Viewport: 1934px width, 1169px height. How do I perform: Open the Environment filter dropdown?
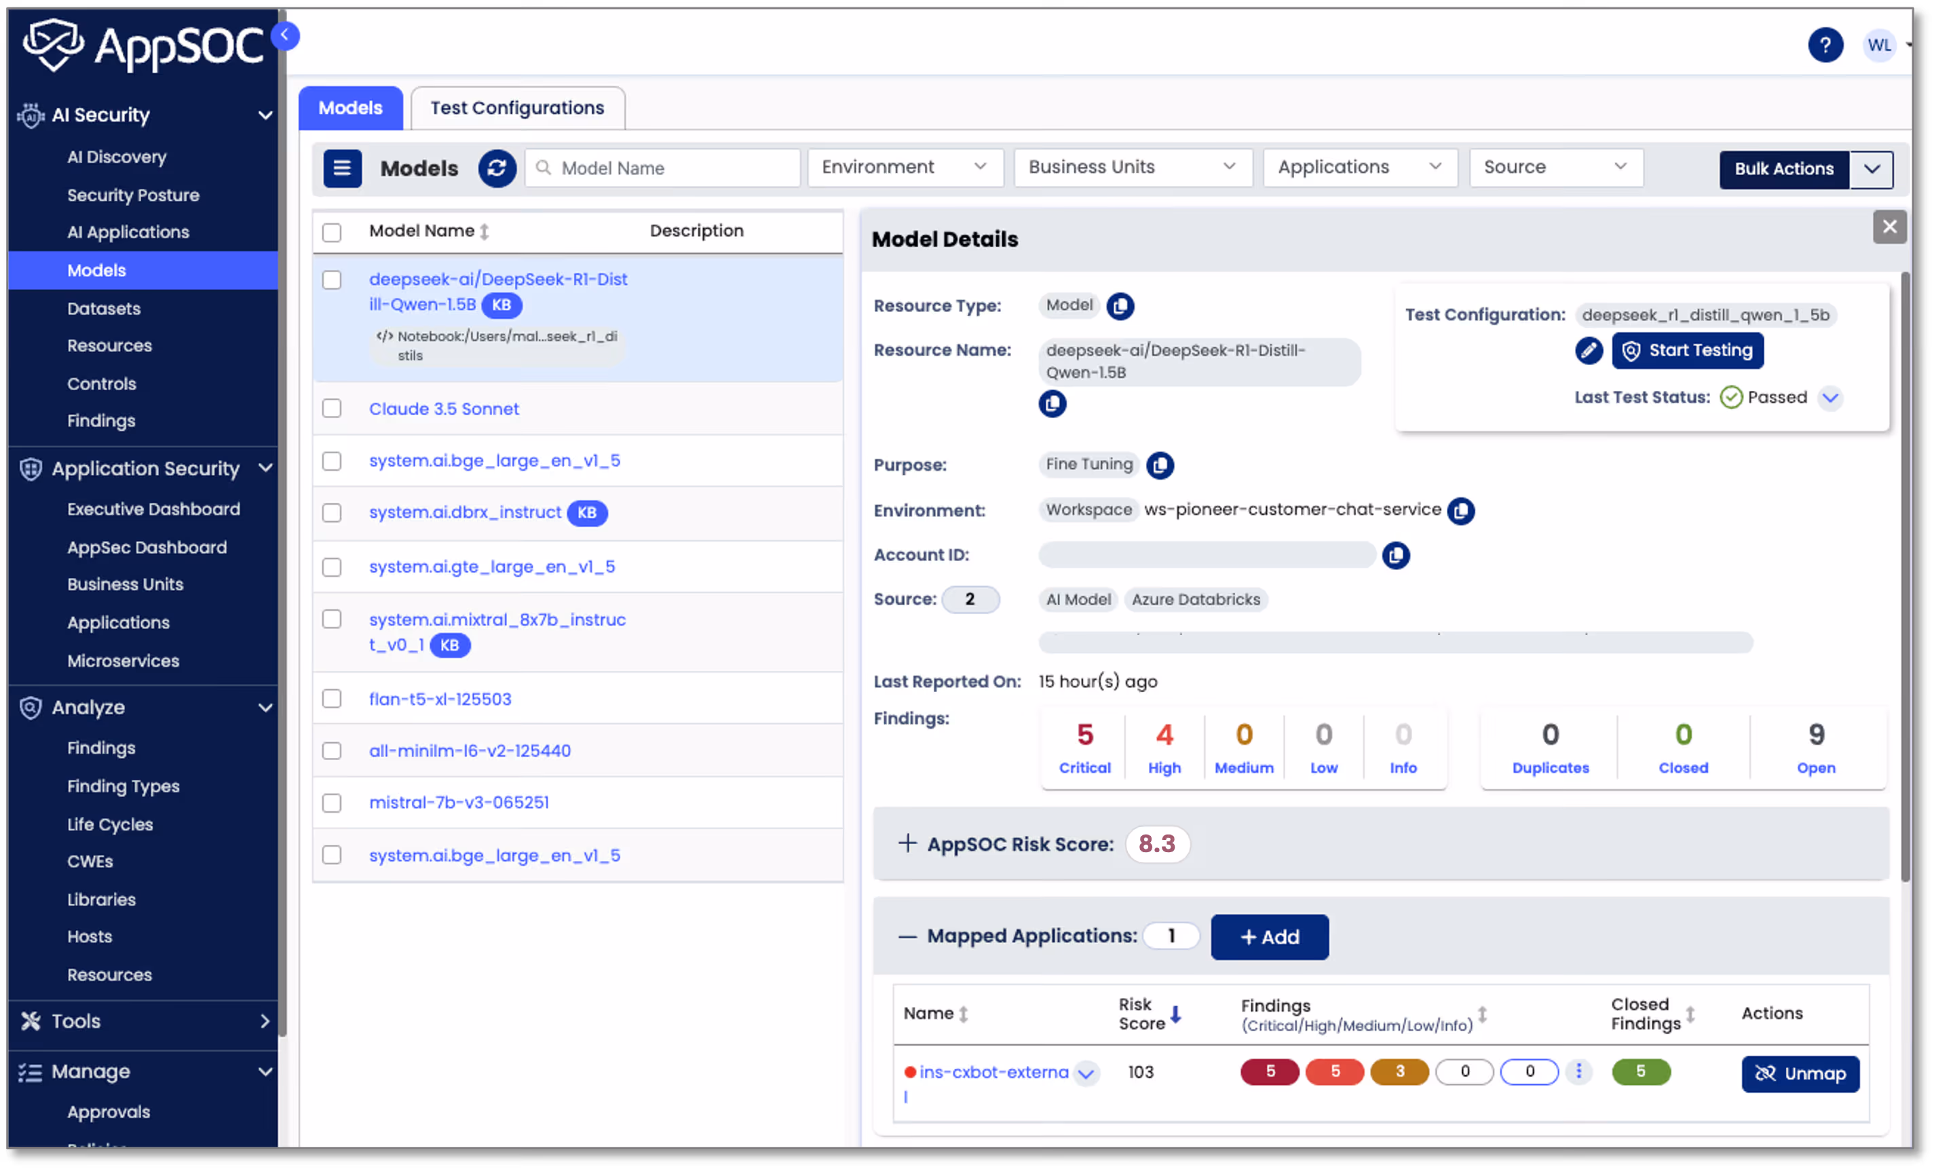[904, 167]
